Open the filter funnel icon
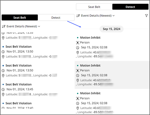150x115 pixels. (x=146, y=16)
